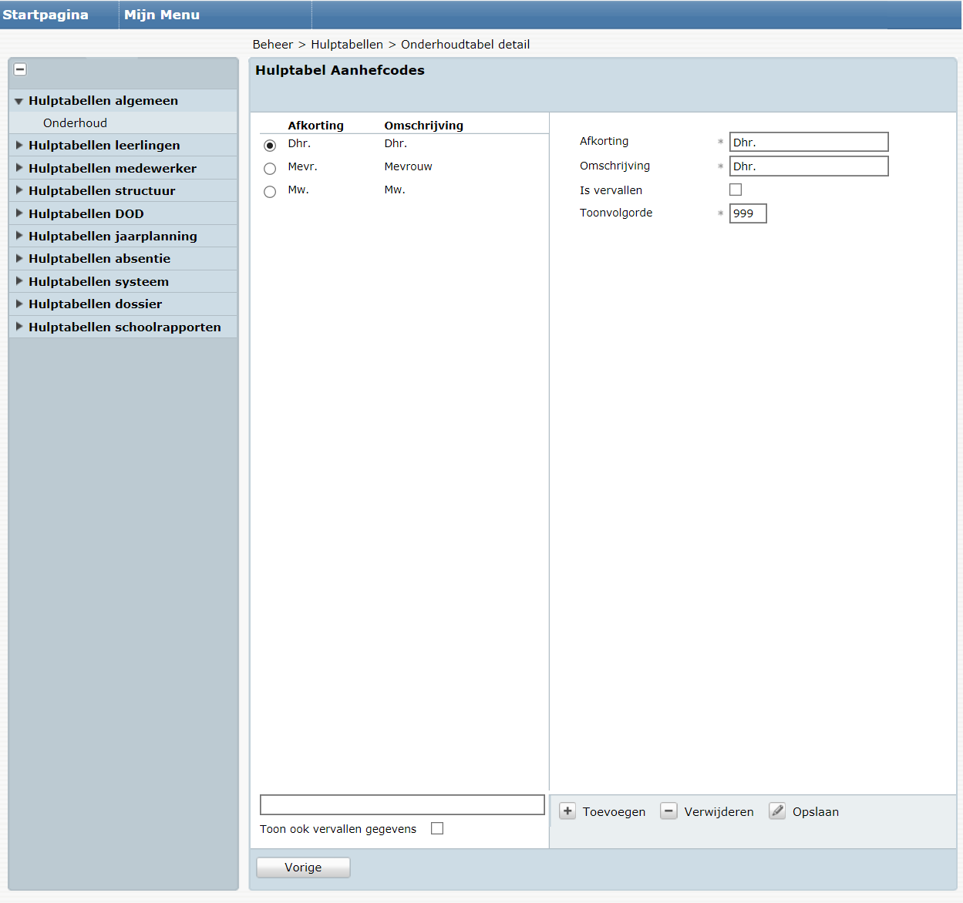Screen dimensions: 963x903
Task: Tick the Is vervallen checkbox
Action: pos(736,190)
